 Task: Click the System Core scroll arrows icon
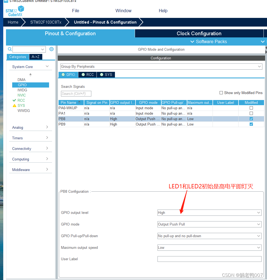pos(31,75)
